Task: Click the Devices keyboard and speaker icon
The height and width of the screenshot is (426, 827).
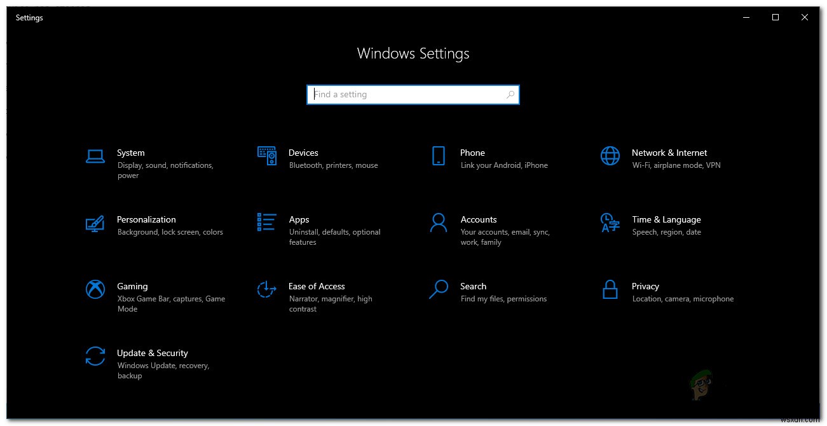Action: [x=267, y=156]
